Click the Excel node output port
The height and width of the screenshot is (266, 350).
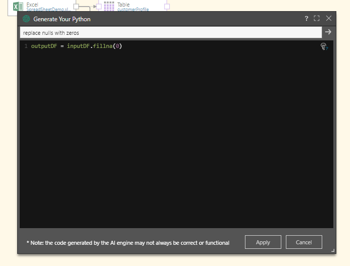click(76, 7)
